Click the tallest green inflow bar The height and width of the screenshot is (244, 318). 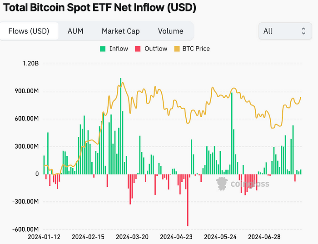click(x=121, y=126)
